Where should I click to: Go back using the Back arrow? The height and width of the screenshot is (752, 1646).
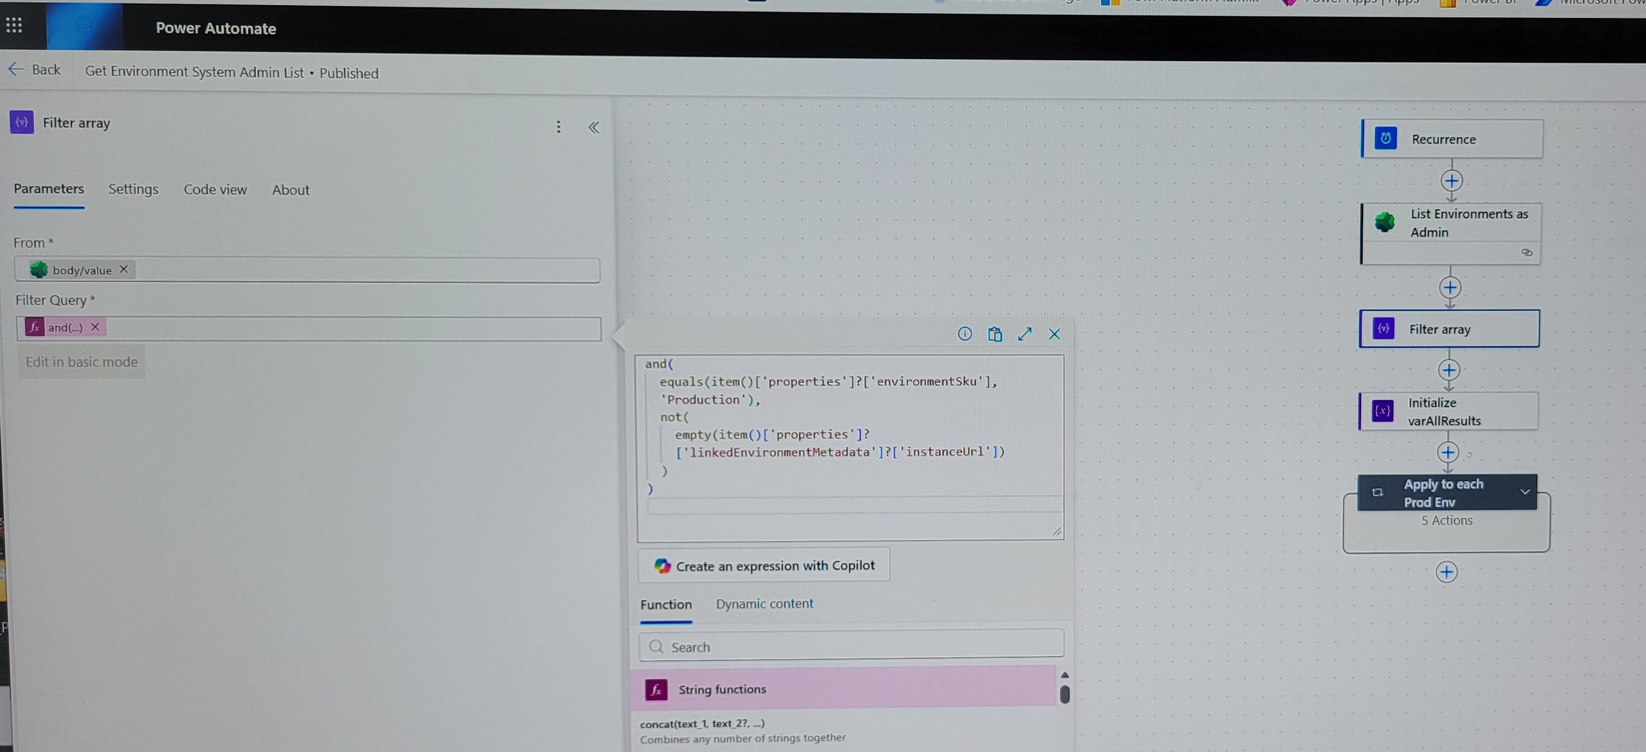[34, 69]
